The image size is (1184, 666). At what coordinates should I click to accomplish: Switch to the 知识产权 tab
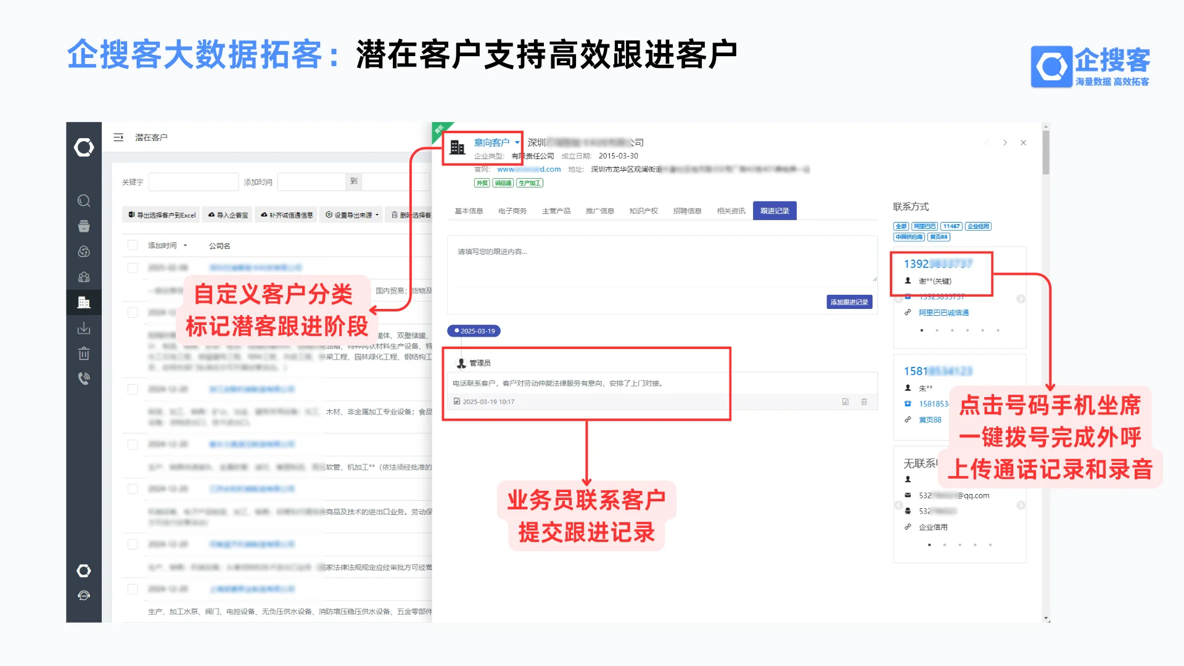tap(644, 211)
